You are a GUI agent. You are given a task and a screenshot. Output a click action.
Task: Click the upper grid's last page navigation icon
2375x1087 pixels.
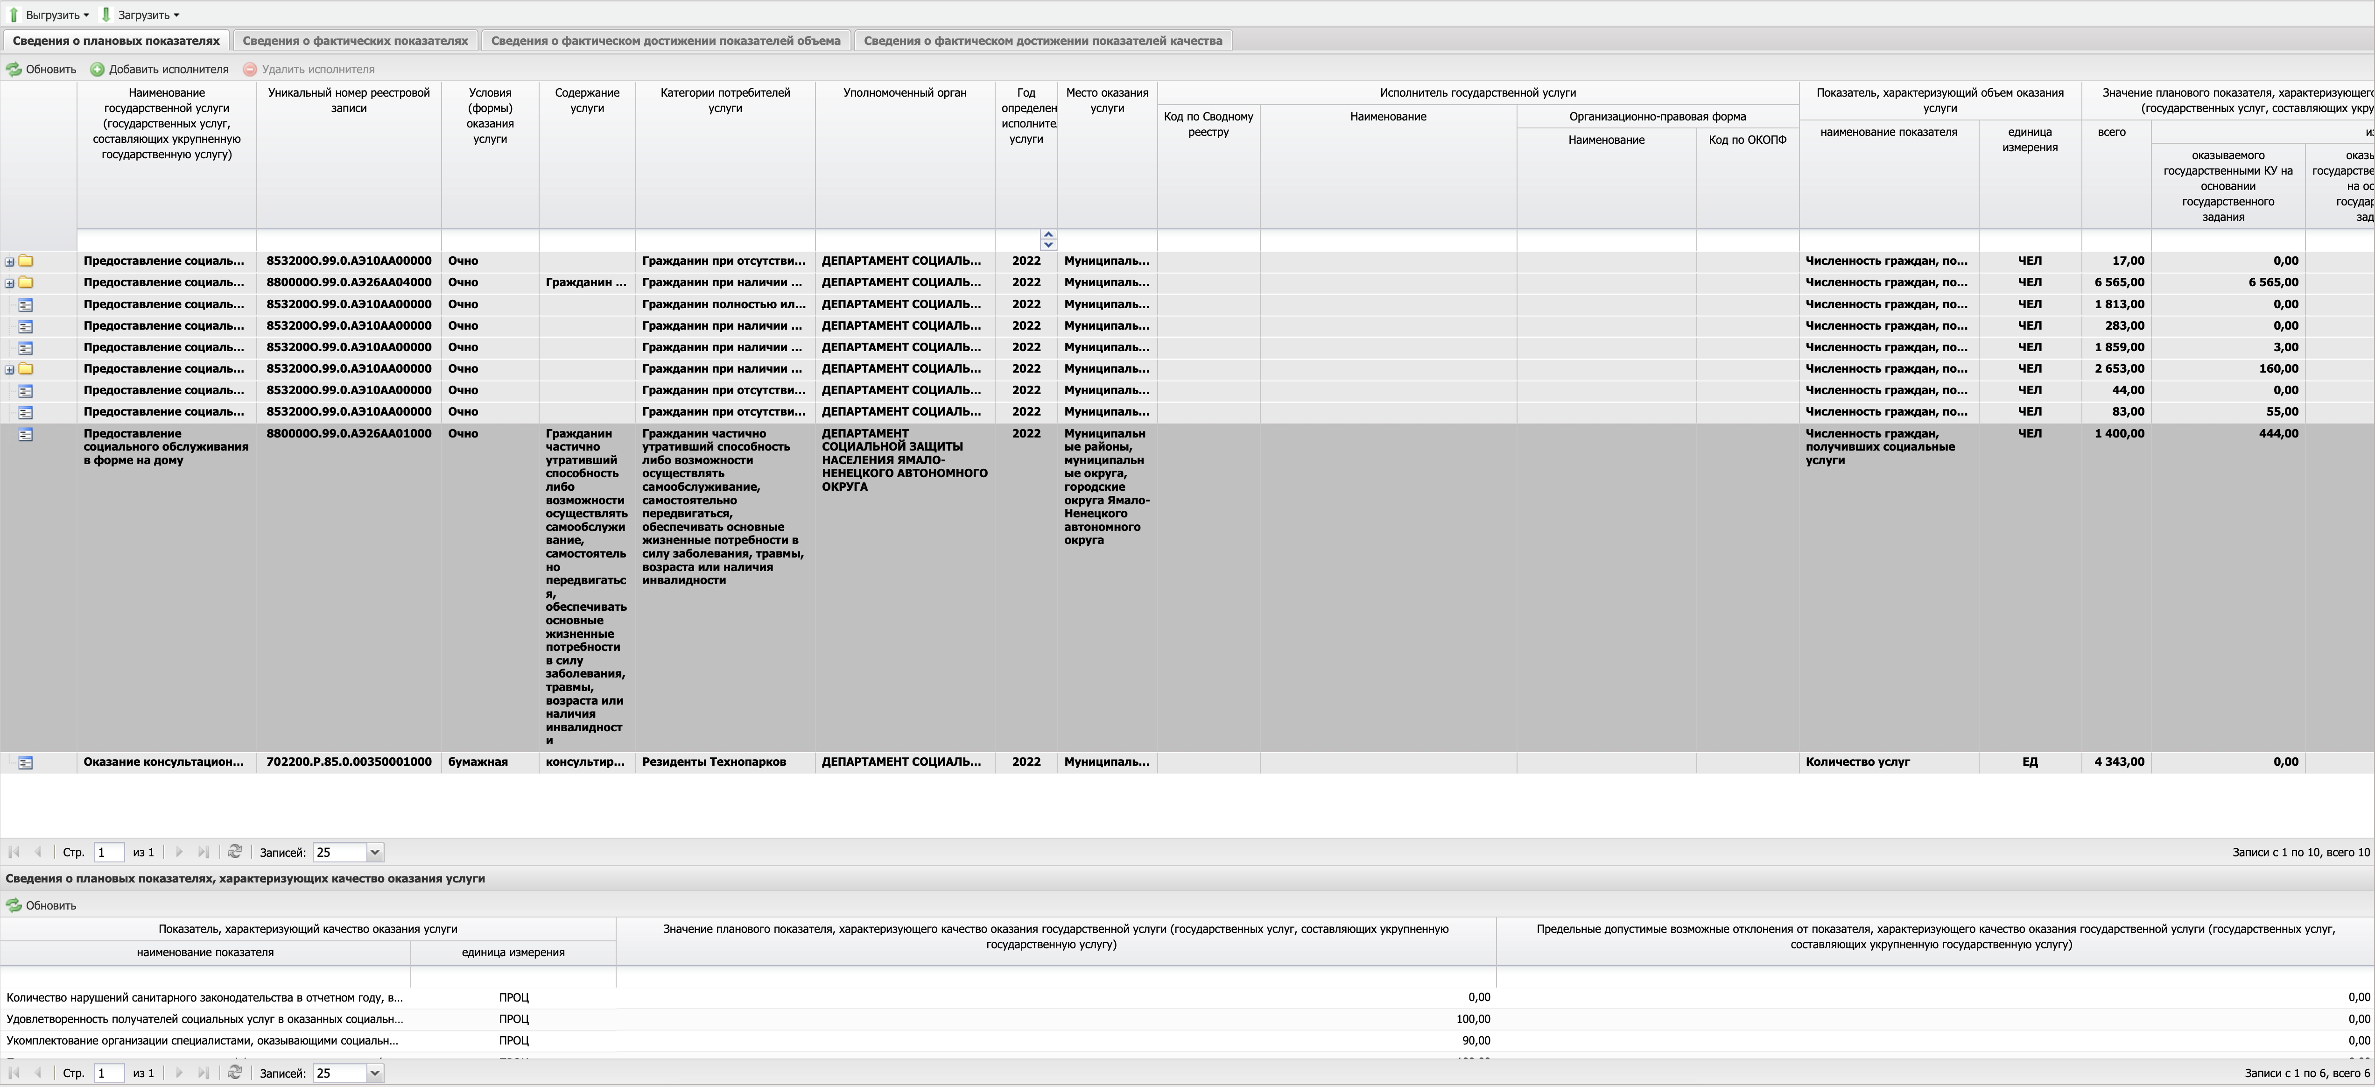204,852
